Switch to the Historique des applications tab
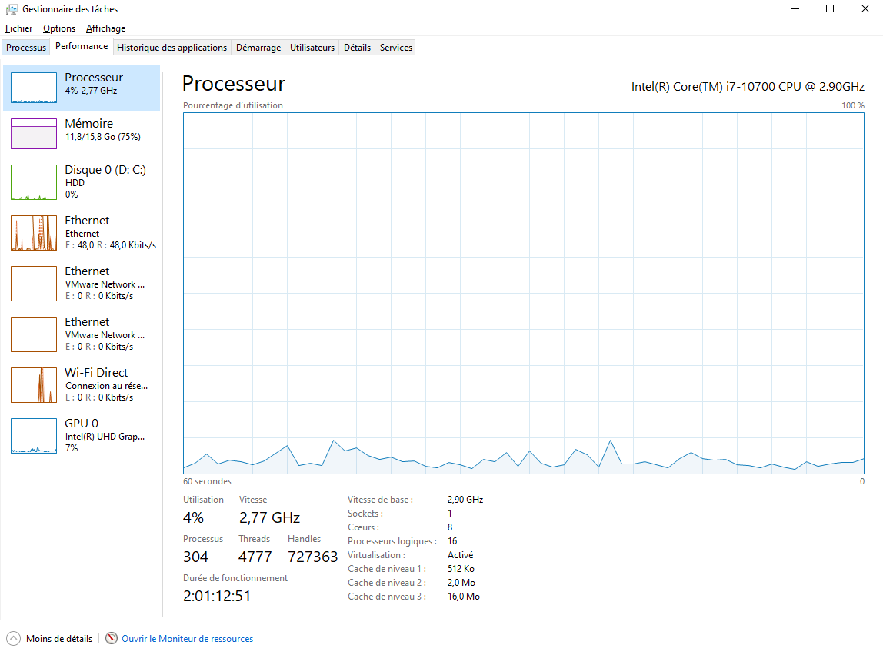 (x=172, y=48)
